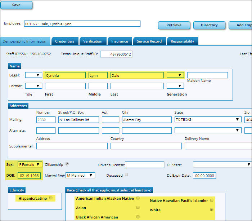Viewport: 252px width, 221px height.
Task: Click the DOB field 02-19-1968
Action: tap(29, 176)
